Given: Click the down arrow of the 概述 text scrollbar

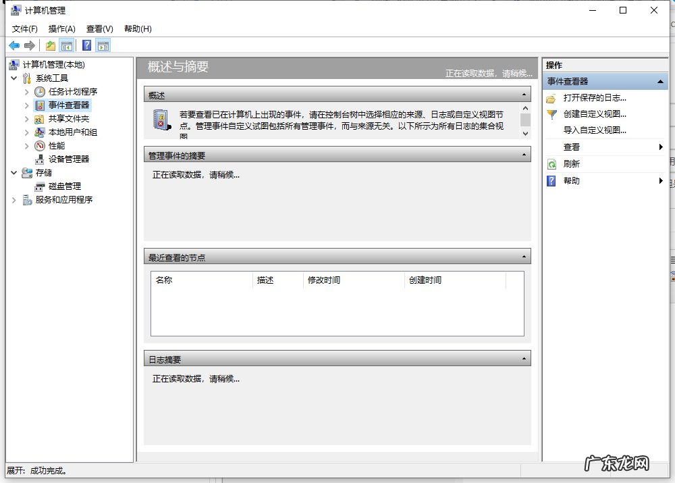Looking at the screenshot, I should 525,134.
